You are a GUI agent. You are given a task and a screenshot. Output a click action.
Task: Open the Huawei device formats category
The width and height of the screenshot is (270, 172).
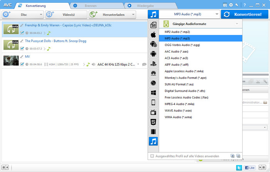pos(153,73)
